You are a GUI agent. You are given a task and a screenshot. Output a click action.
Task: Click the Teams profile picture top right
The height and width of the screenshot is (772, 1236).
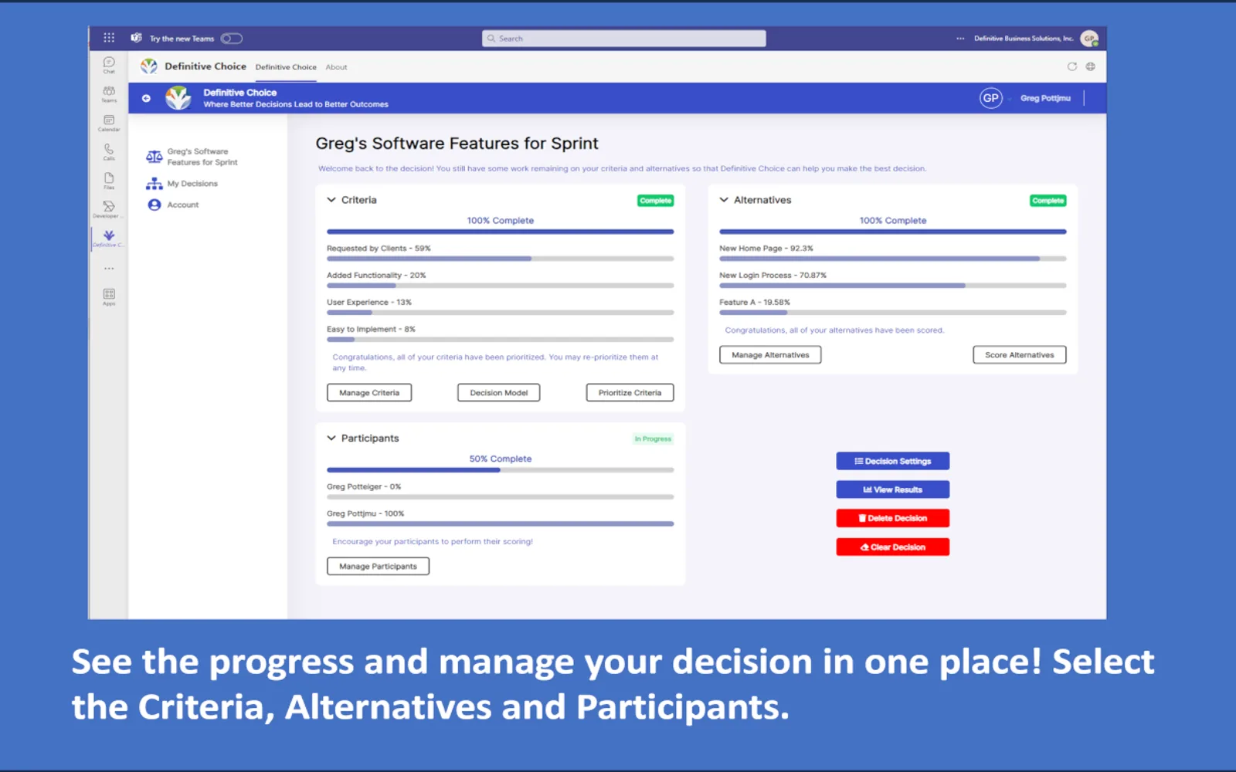click(x=1089, y=38)
